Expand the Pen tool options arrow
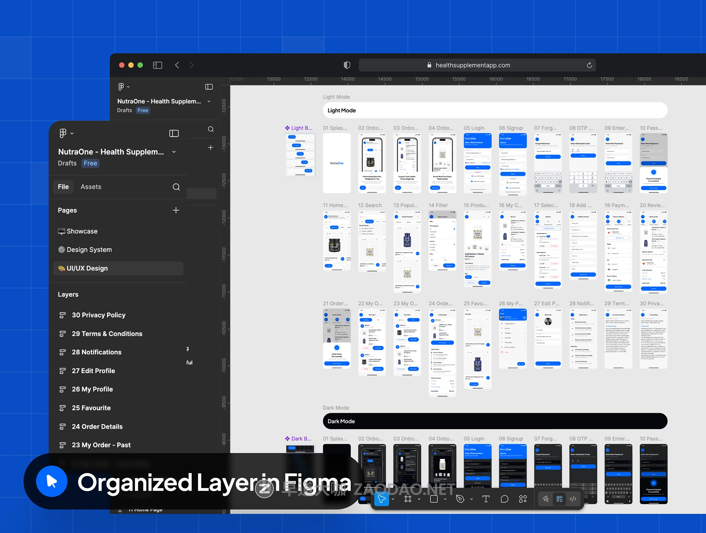The width and height of the screenshot is (706, 533). pyautogui.click(x=471, y=499)
